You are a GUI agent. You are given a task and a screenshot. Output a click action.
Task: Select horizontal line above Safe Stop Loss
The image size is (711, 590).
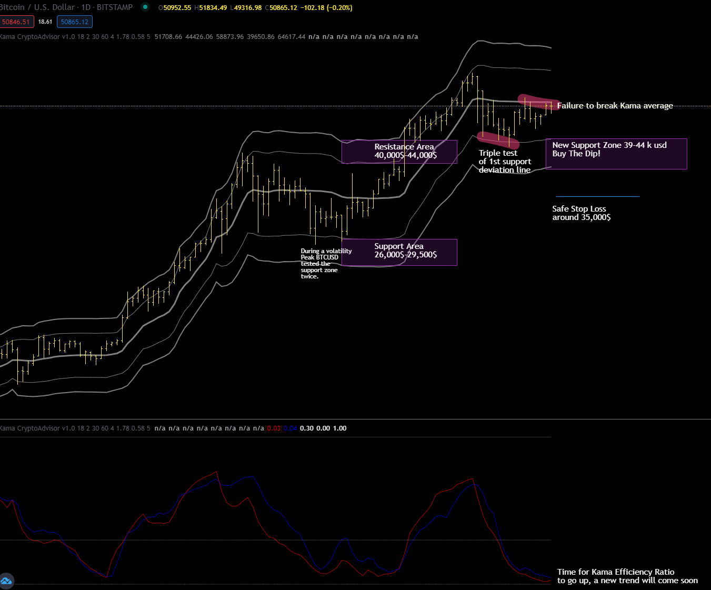[x=597, y=196]
